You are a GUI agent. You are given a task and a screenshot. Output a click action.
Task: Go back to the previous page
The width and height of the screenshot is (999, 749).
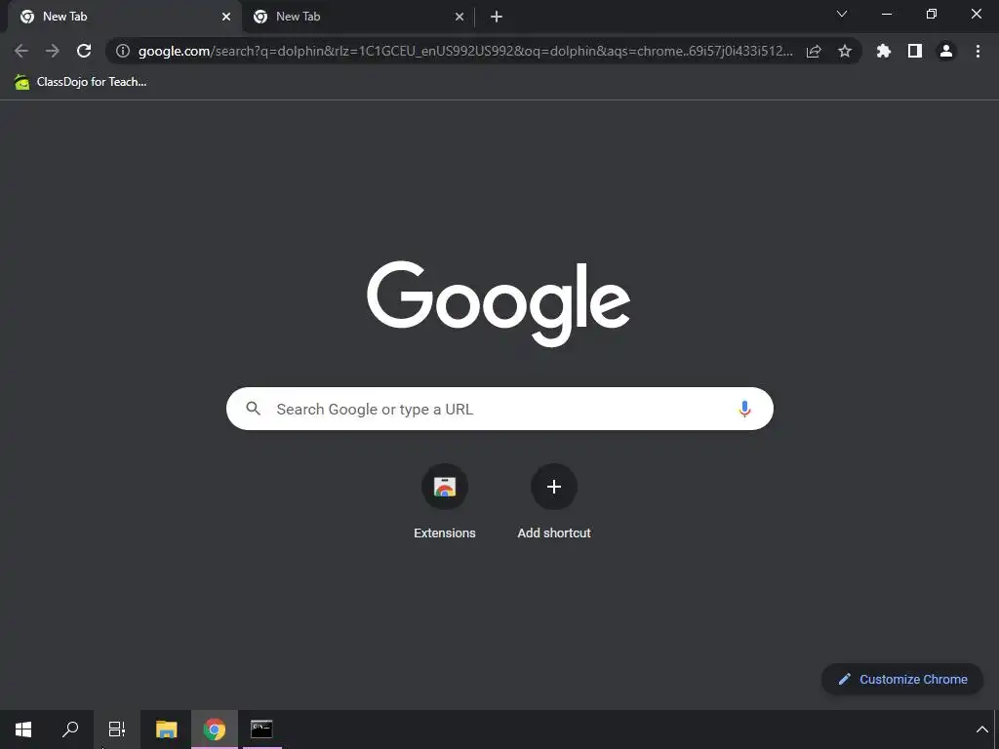coord(21,51)
